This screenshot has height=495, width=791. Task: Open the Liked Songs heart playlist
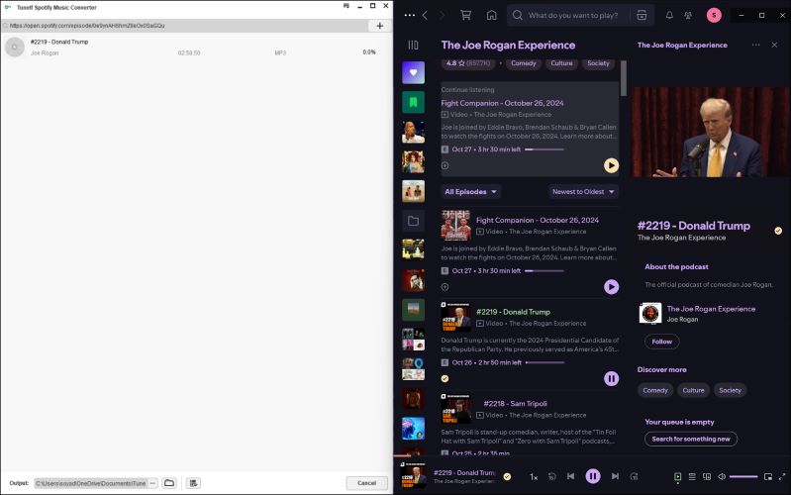(413, 72)
